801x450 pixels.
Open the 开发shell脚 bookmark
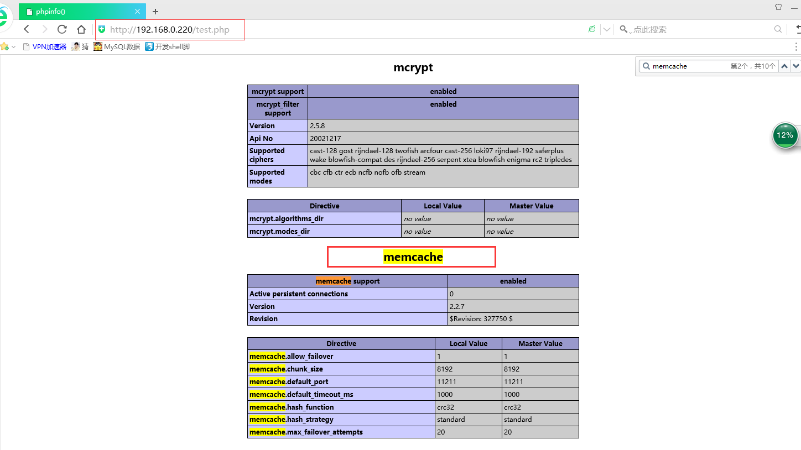click(x=167, y=46)
